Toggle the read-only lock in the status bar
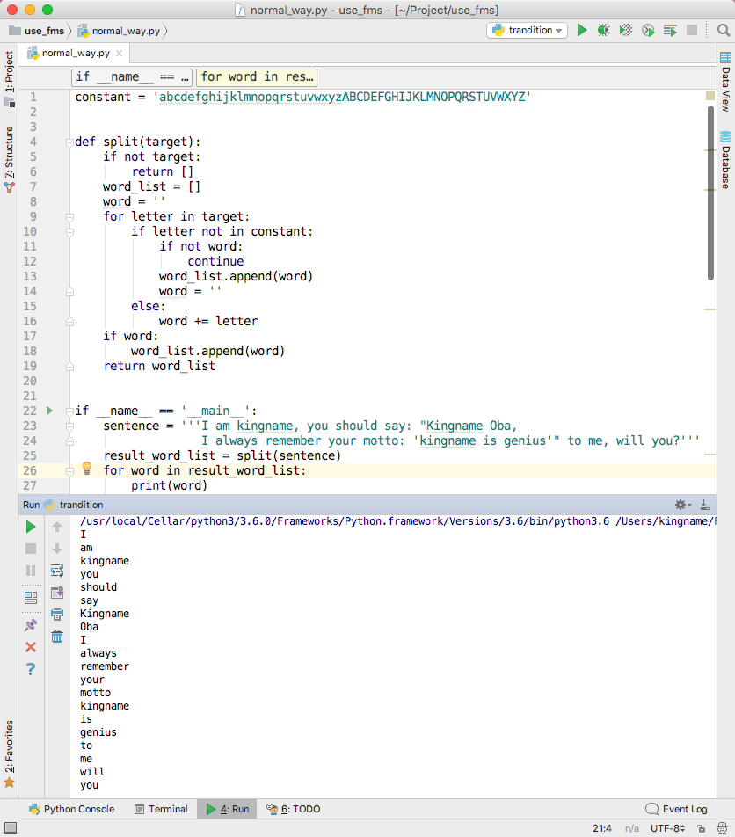 click(702, 828)
